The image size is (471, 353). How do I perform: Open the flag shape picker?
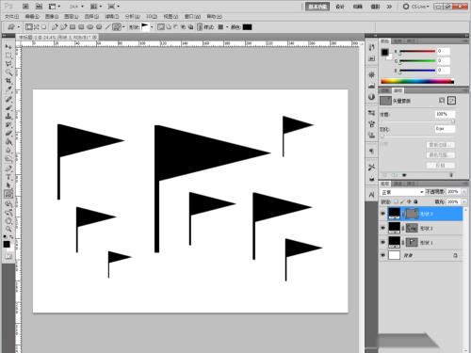(147, 27)
